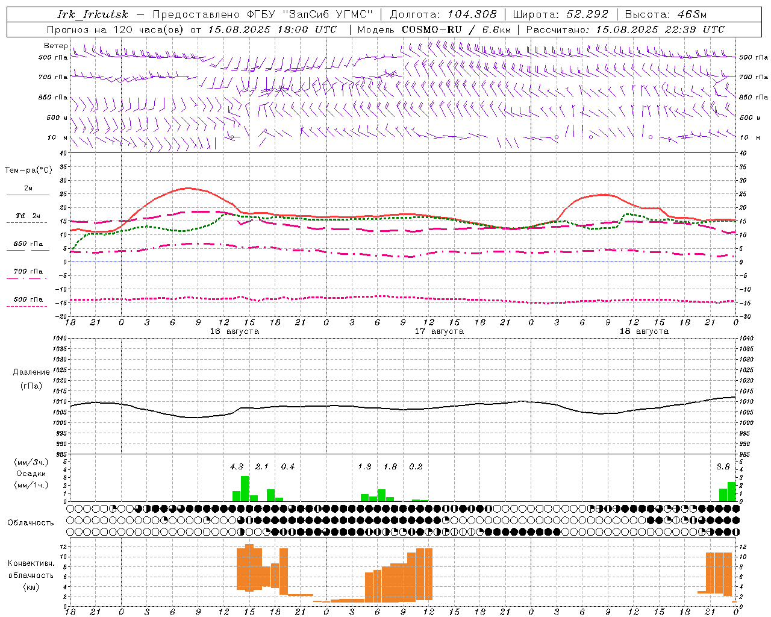Click the 2.1 precipitation total value

coord(262,466)
